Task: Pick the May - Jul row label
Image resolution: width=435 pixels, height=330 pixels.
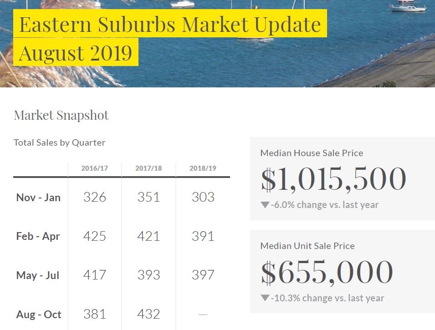Action: pos(38,275)
